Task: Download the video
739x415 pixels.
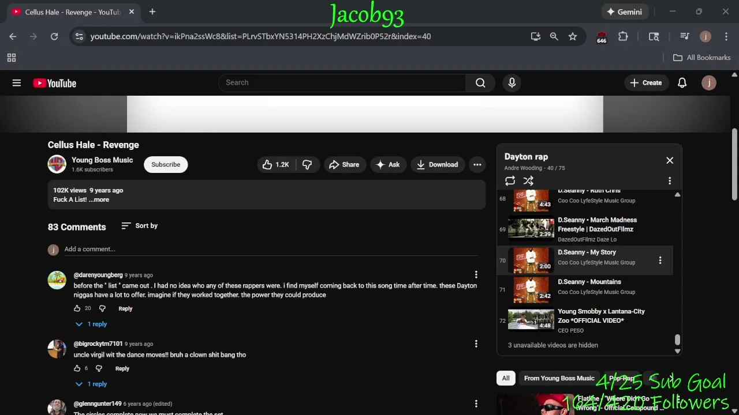Action: tap(438, 164)
